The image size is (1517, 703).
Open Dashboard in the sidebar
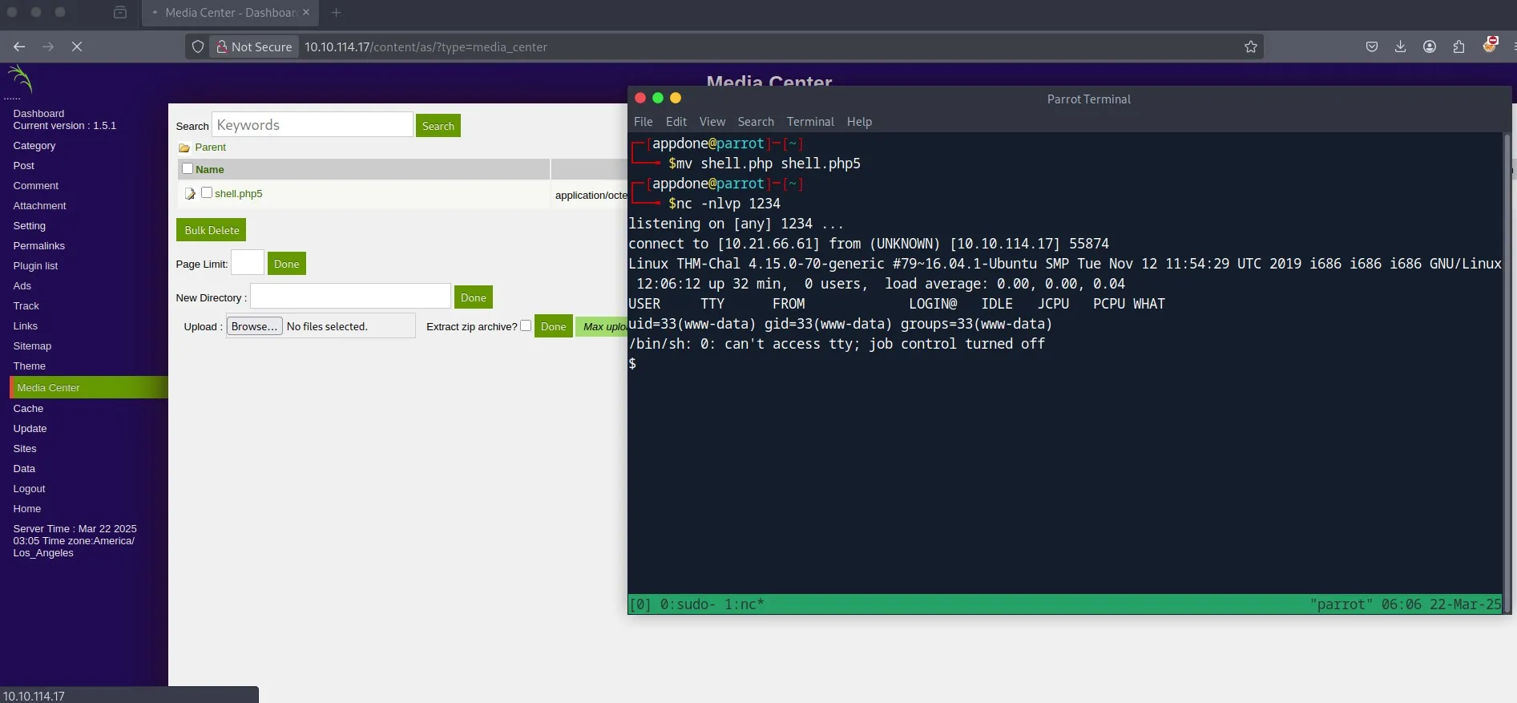pyautogui.click(x=38, y=114)
